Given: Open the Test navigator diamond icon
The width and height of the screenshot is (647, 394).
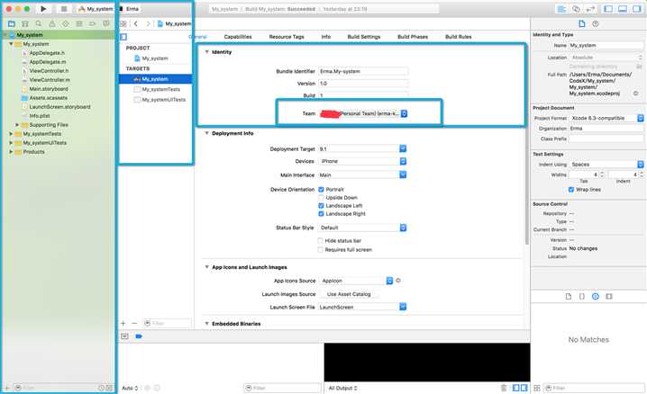Looking at the screenshot, I should pyautogui.click(x=66, y=24).
